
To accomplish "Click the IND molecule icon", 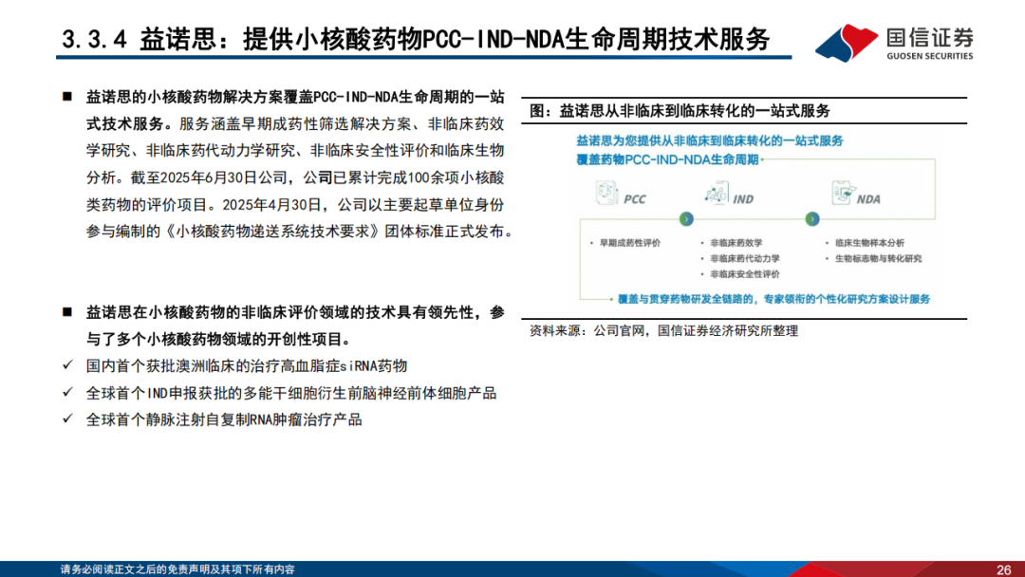I will (717, 194).
